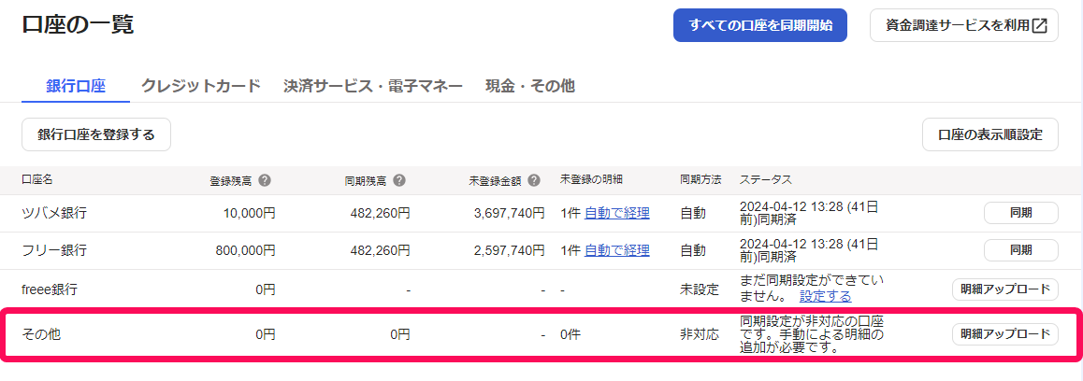The width and height of the screenshot is (1083, 381).
Task: Click 銀行口座を登録する button
Action: [x=96, y=134]
